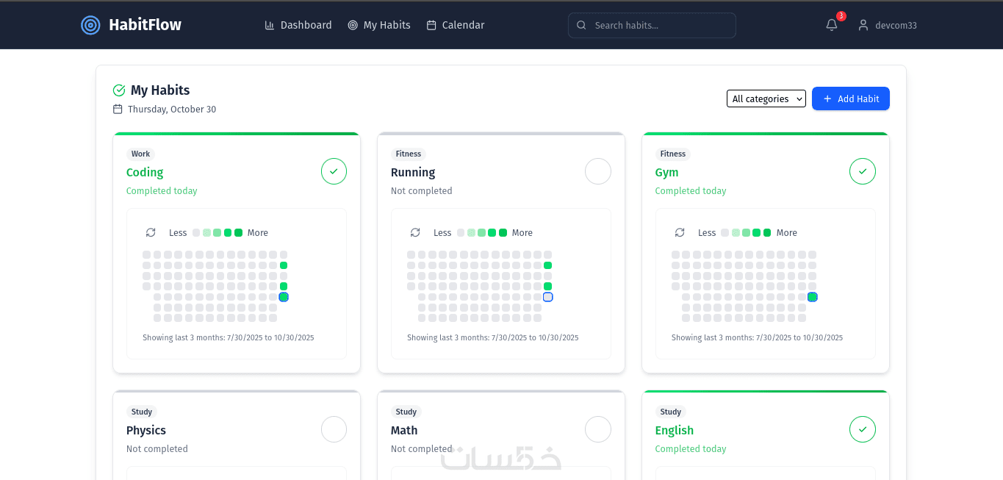Click the Study tag on the Physics card
1003x480 pixels.
point(142,412)
